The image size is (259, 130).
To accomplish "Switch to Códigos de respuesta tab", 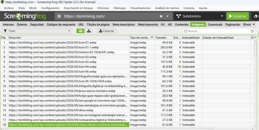I will click(61, 24).
